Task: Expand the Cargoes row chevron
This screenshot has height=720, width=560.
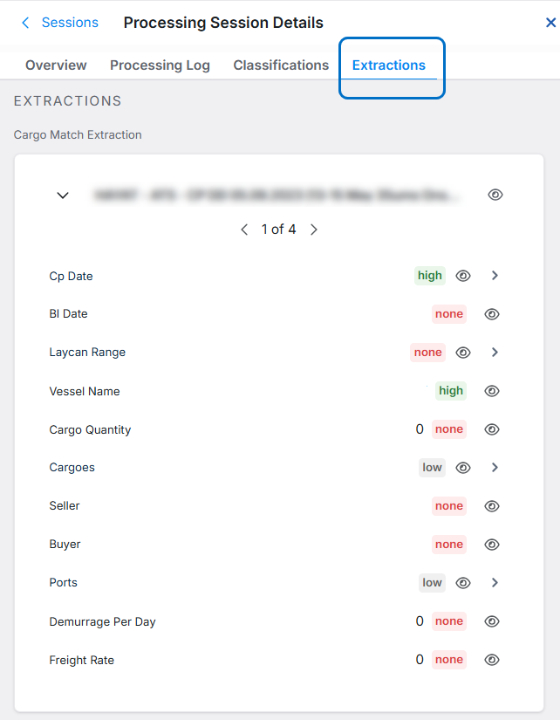Action: [495, 468]
